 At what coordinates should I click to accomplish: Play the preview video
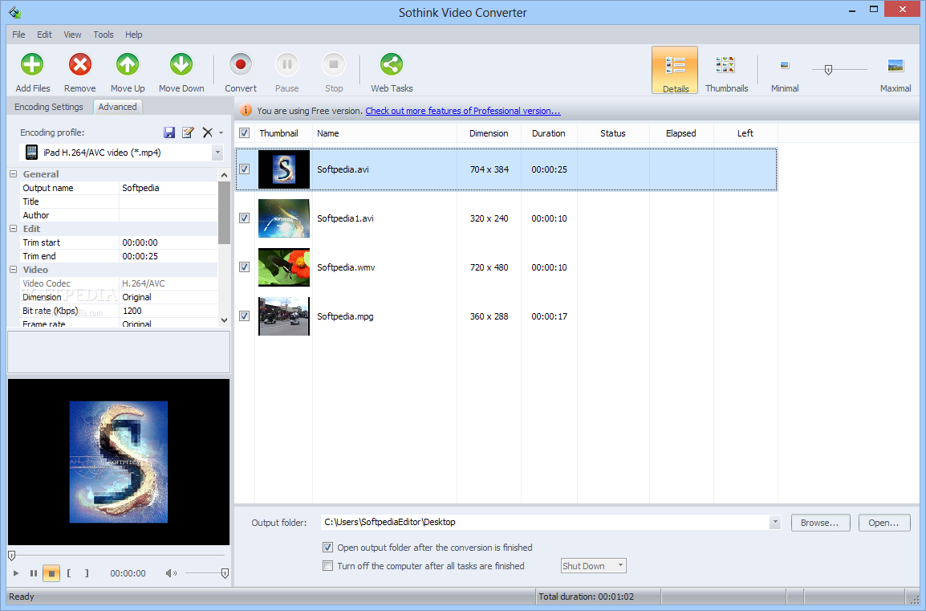[x=16, y=573]
